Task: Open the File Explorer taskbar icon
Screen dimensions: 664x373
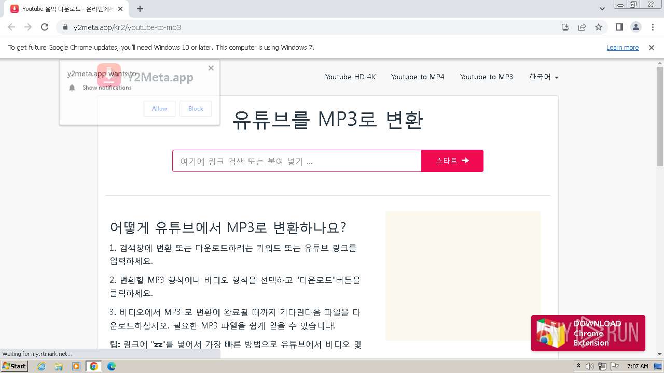Action: pyautogui.click(x=59, y=366)
